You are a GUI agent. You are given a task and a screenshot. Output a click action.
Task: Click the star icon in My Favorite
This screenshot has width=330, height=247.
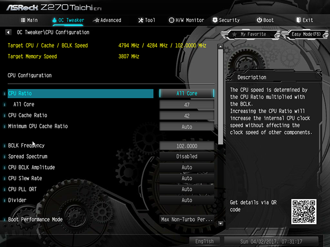(x=234, y=34)
